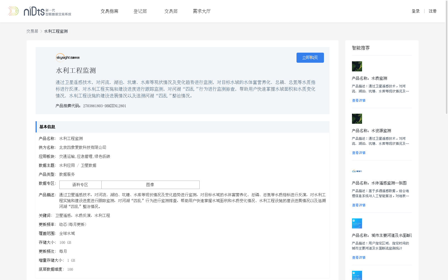Click coverage value 全球水域
Screen dimensions: 448x280
pyautogui.click(x=67, y=234)
